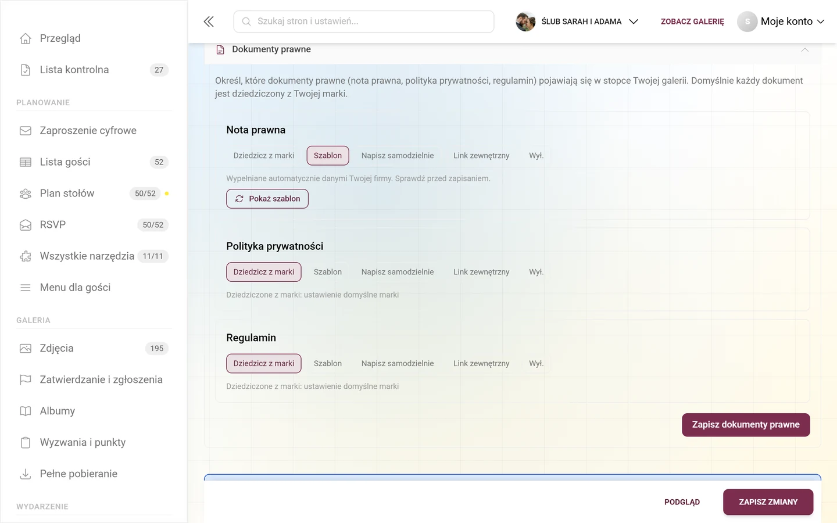Click the Wyzwania i punkty clipboard icon
This screenshot has width=837, height=523.
(26, 443)
